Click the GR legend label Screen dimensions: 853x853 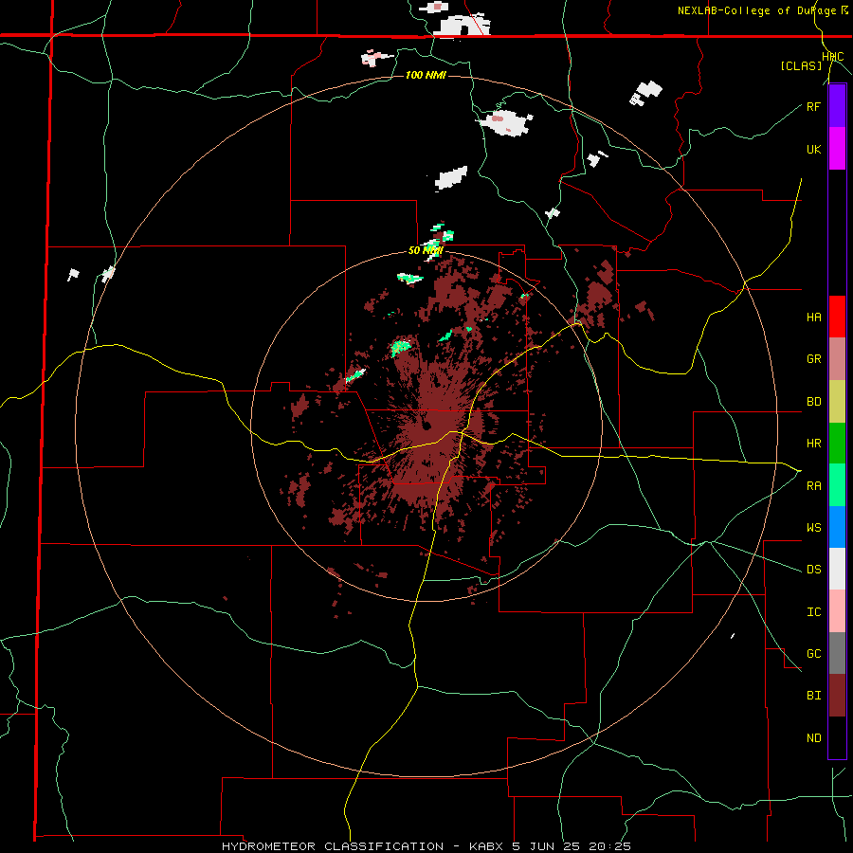(813, 359)
